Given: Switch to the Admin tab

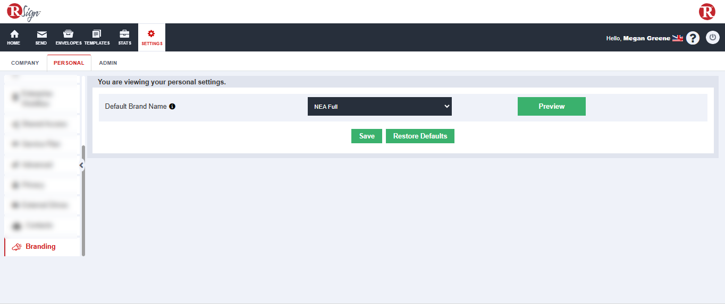Looking at the screenshot, I should (x=108, y=63).
